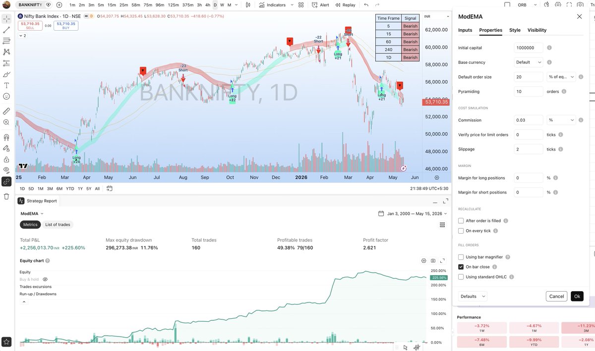Add symbol with the plus circle icon
This screenshot has height=351, width=595.
coord(59,5)
